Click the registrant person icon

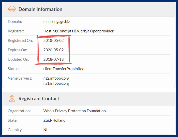pyautogui.click(x=12, y=98)
